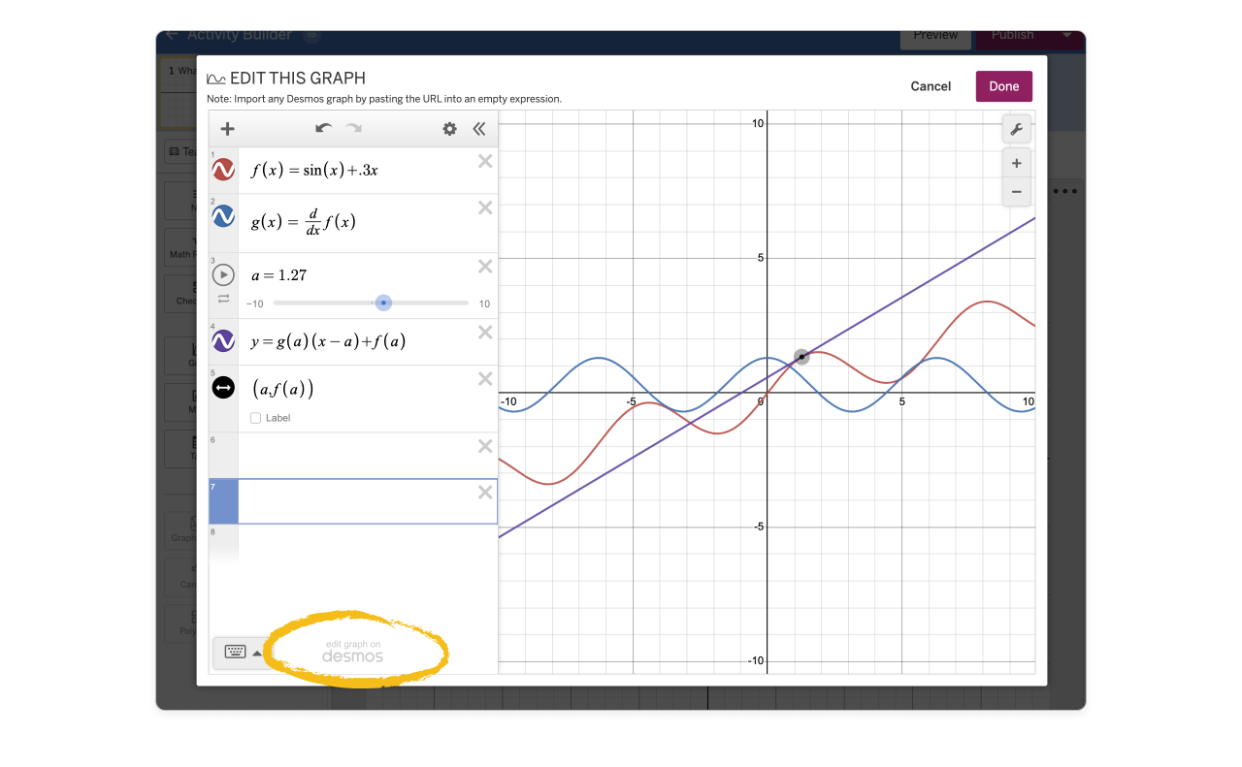The image size is (1242, 767).
Task: Collapse the expression list panel
Action: (479, 128)
